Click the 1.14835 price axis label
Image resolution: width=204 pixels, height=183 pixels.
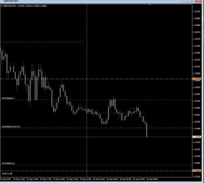(x=197, y=94)
